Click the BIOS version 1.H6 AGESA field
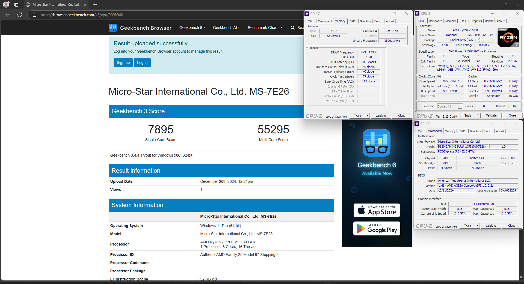The image size is (524, 284). tap(477, 186)
